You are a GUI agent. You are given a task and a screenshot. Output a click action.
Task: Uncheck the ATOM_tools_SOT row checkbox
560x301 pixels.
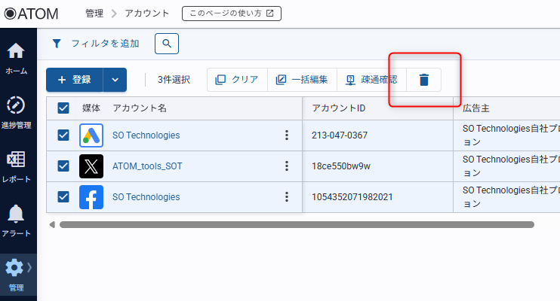coord(63,166)
